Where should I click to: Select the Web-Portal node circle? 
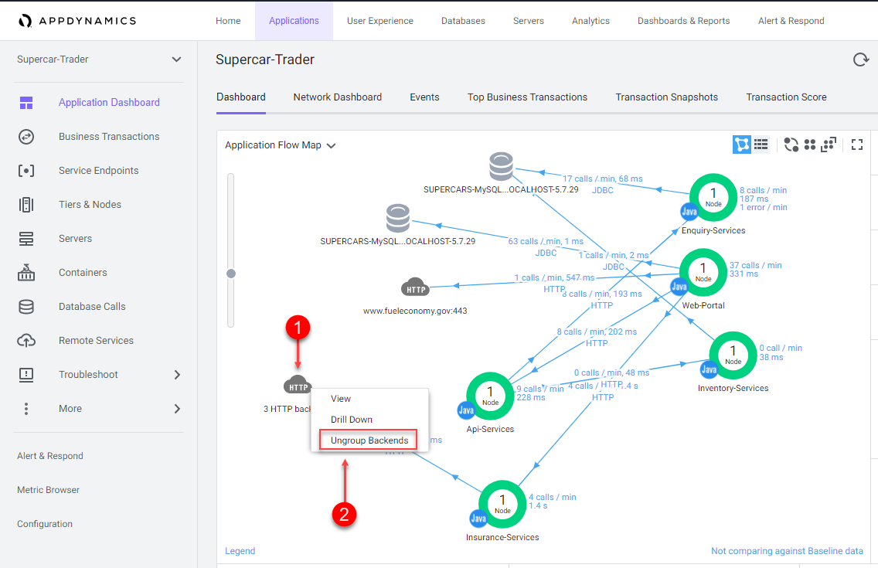click(x=703, y=273)
